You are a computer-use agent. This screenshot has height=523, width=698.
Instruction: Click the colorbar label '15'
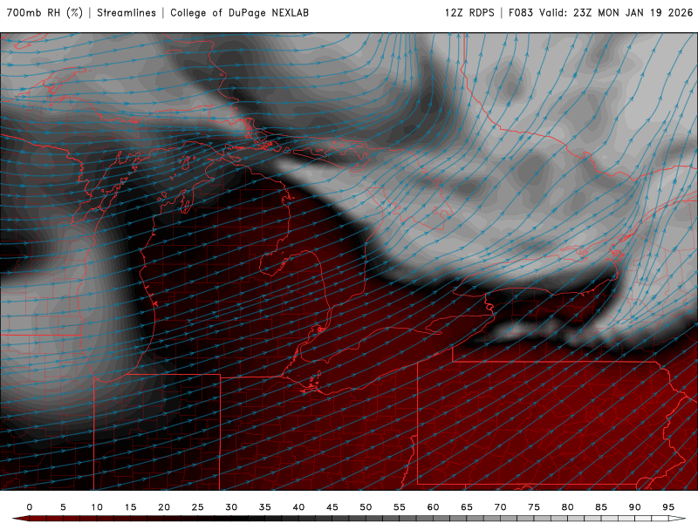pyautogui.click(x=130, y=507)
